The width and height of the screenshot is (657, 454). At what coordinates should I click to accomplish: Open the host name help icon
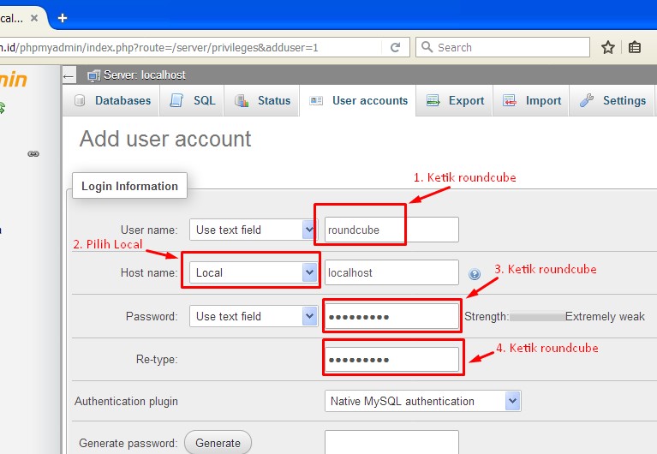click(475, 274)
